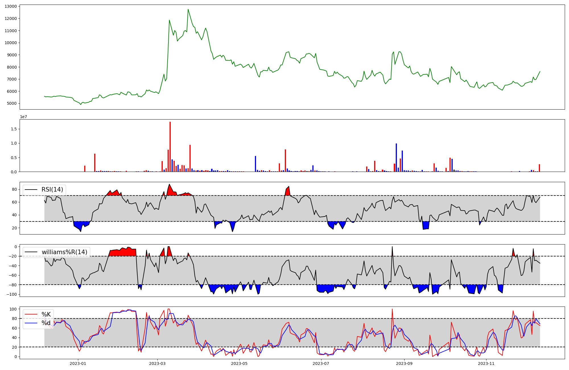Click the 1e7 exponent label above the volume chart

click(23, 117)
